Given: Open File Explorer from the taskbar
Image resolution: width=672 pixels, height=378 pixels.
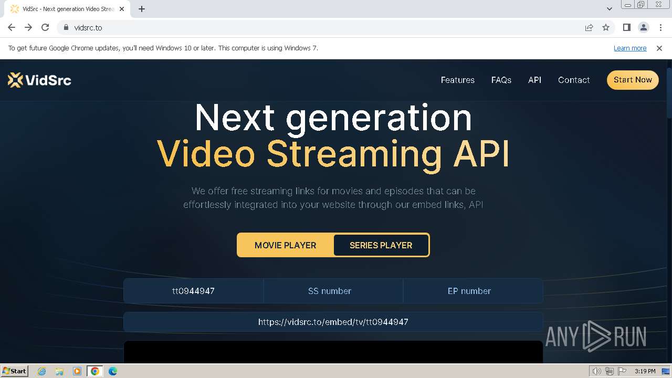Looking at the screenshot, I should [59, 371].
